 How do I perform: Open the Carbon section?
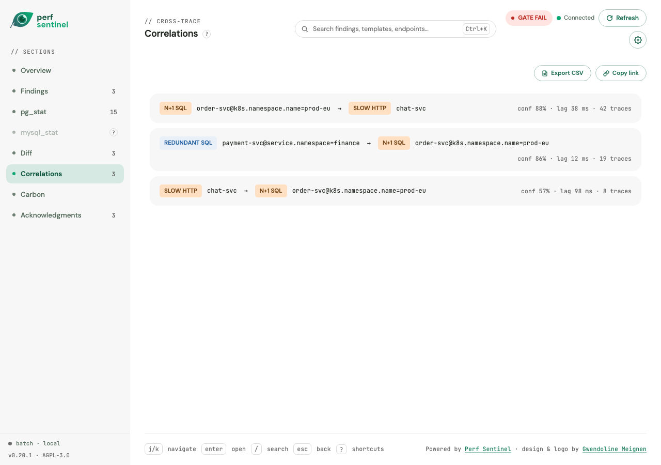(65, 194)
